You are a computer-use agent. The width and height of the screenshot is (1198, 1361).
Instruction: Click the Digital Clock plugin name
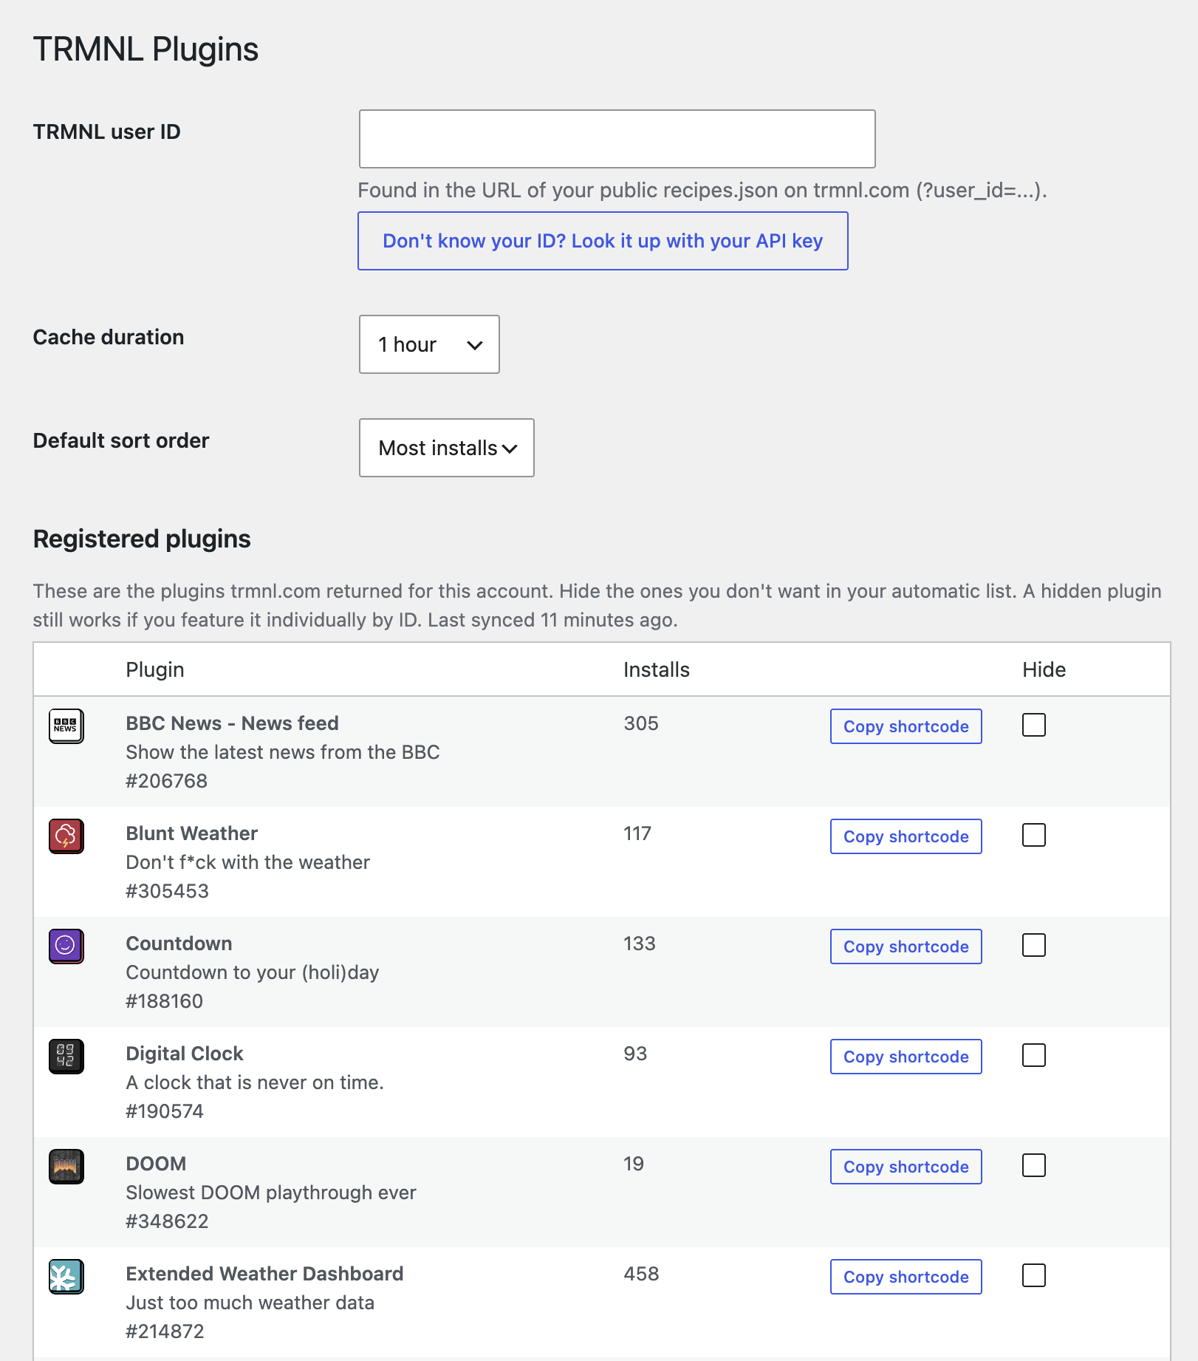[x=185, y=1054]
